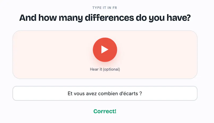Image resolution: width=214 pixels, height=123 pixels.
Task: Click the green 'Correct!' message
Action: click(105, 111)
